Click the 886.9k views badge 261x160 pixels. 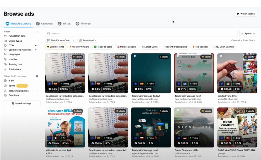[226, 89]
